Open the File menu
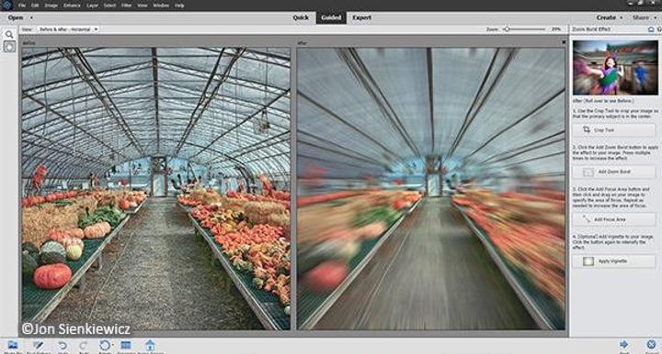Viewport: 662px width, 354px height. (21, 6)
